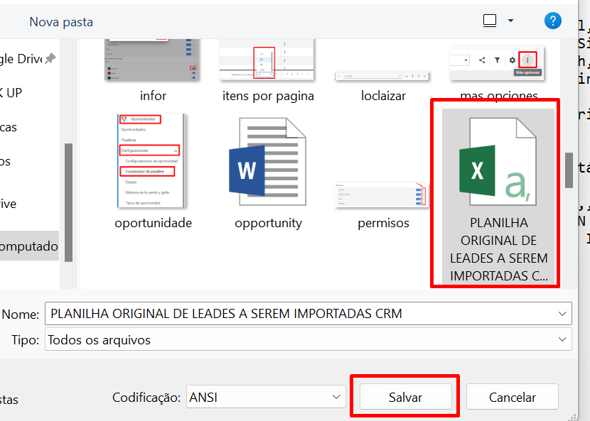The width and height of the screenshot is (590, 421).
Task: Select the 'permisos' image file
Action: pyautogui.click(x=382, y=195)
